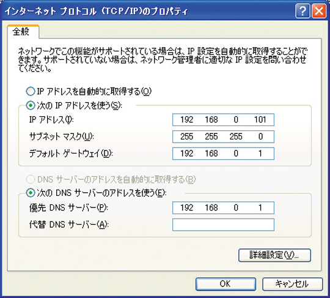Screen dimensions: 330x298
Task: Click the 192 octet of preferred DNS
Action: coord(186,208)
